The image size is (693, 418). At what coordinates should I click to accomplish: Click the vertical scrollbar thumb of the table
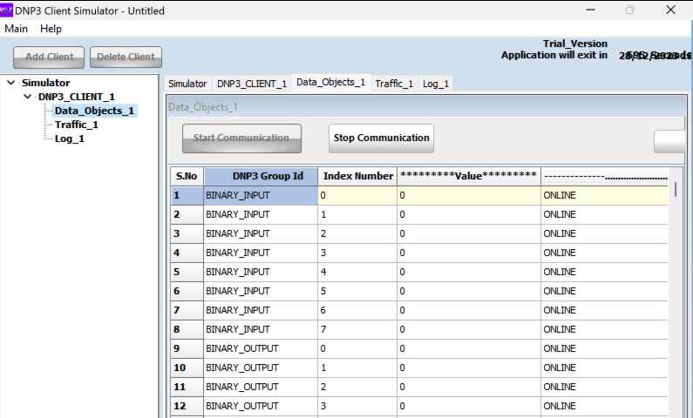(676, 189)
